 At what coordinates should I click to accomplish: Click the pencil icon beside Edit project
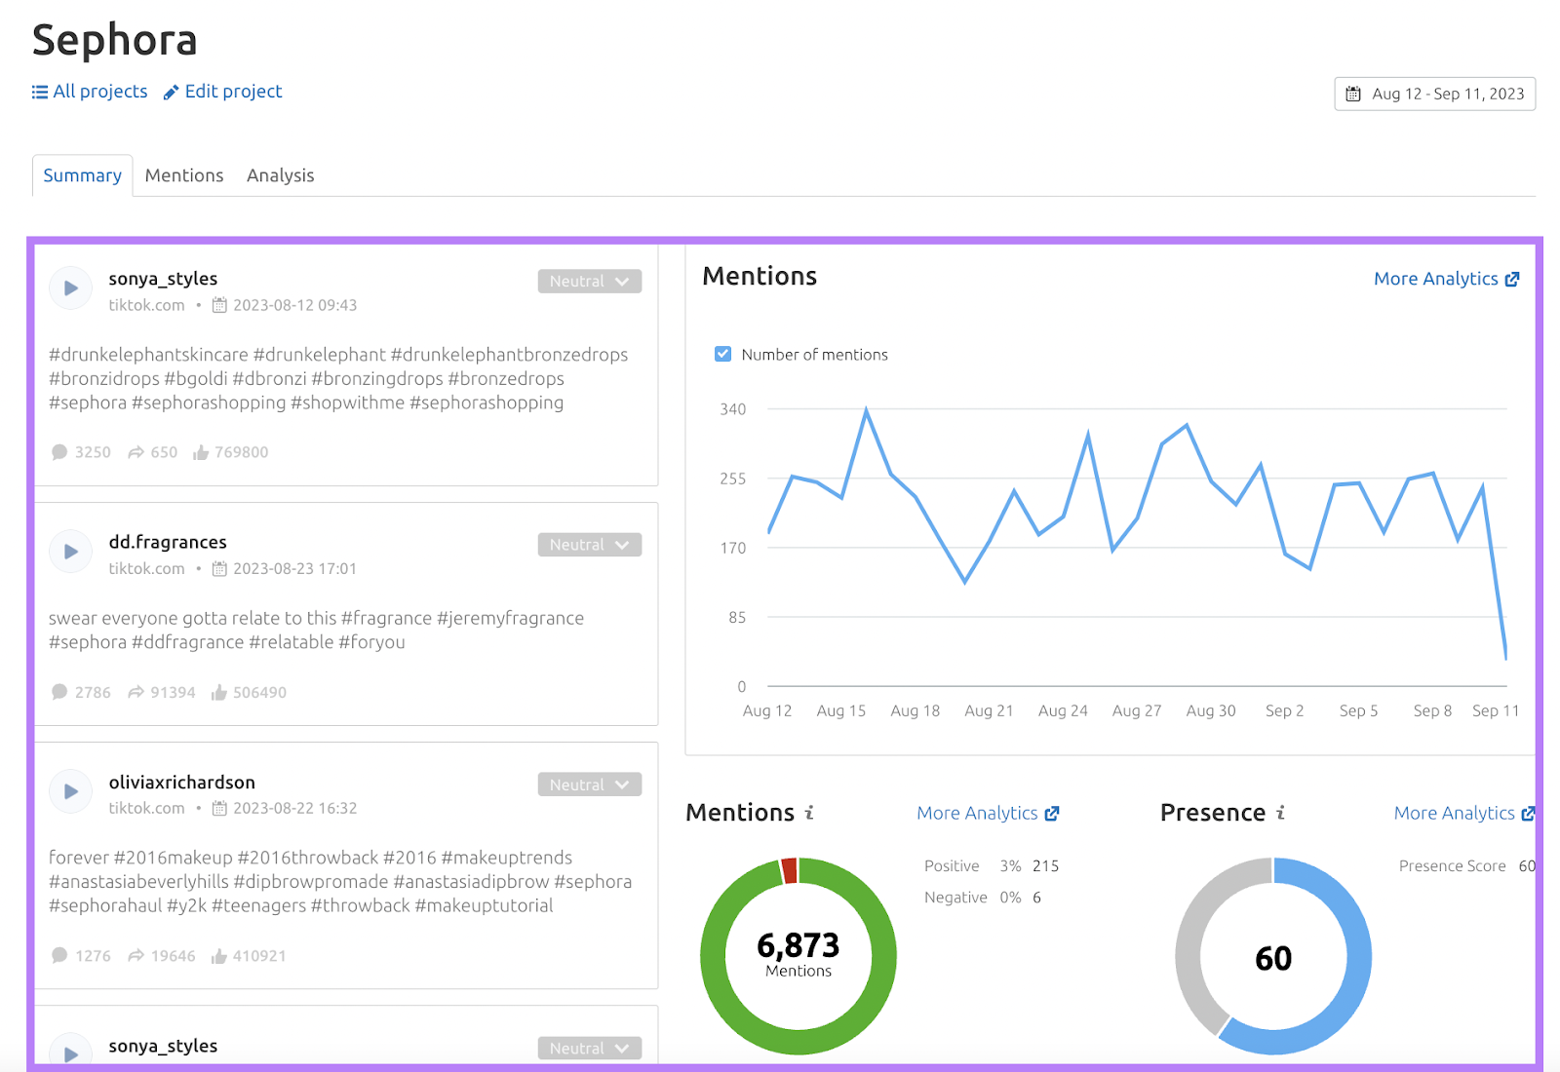171,91
